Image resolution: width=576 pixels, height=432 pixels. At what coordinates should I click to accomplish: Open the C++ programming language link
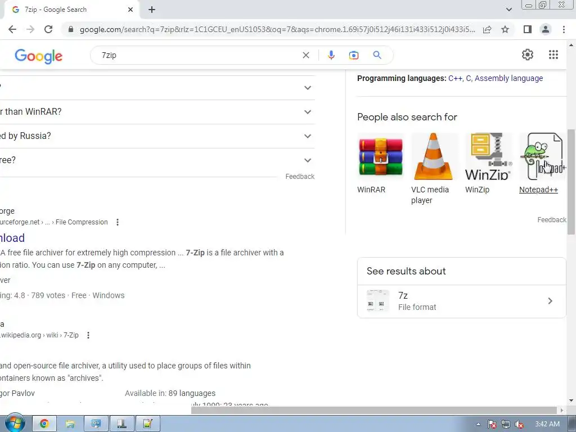(455, 78)
